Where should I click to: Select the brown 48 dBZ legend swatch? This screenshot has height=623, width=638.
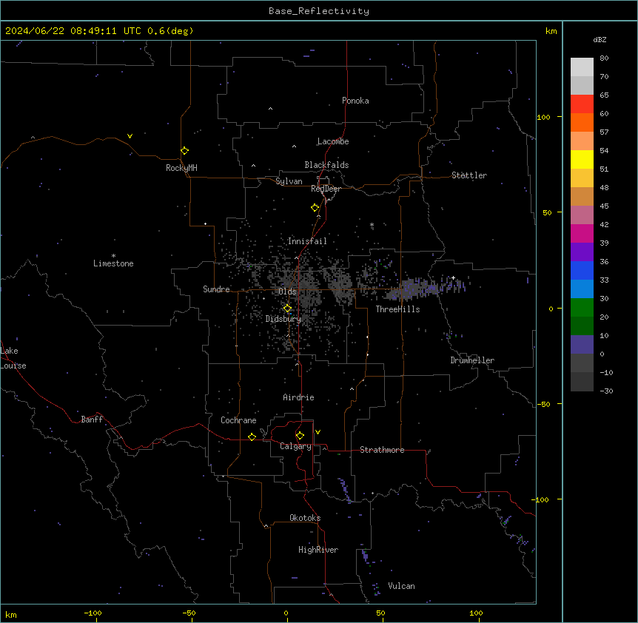coord(582,196)
